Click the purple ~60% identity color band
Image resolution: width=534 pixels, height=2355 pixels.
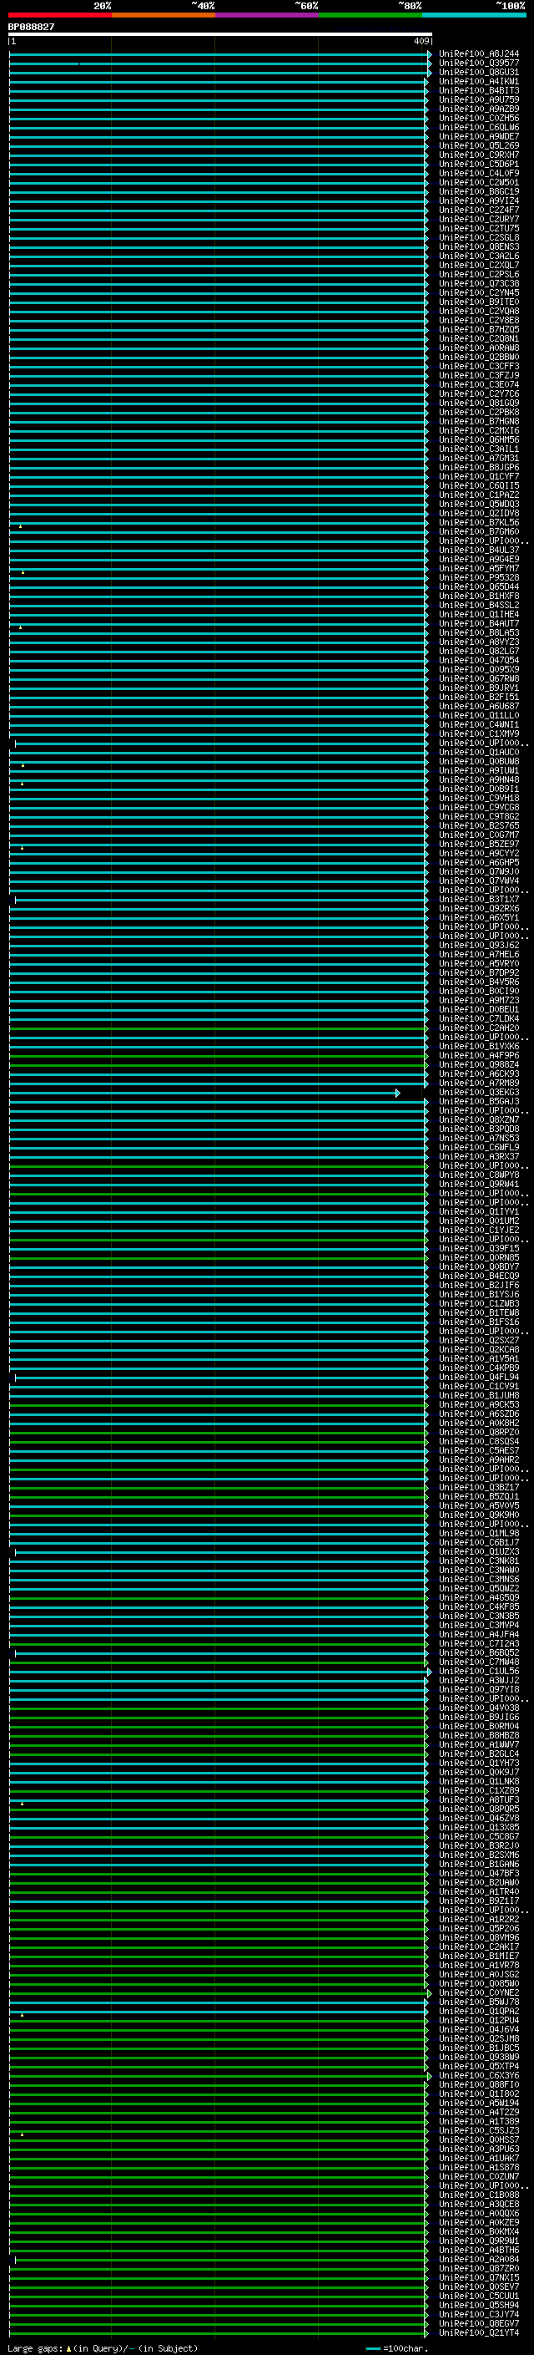coord(266,15)
